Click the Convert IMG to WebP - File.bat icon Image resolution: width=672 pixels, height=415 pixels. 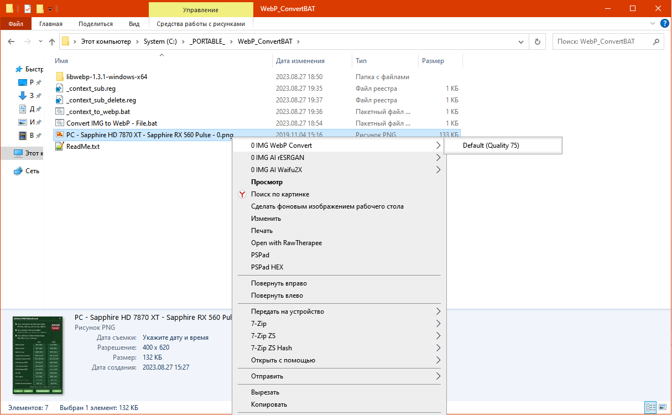coord(60,123)
